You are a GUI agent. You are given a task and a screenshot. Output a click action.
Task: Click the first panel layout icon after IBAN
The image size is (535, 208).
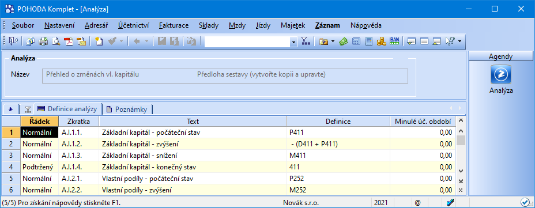(412, 41)
